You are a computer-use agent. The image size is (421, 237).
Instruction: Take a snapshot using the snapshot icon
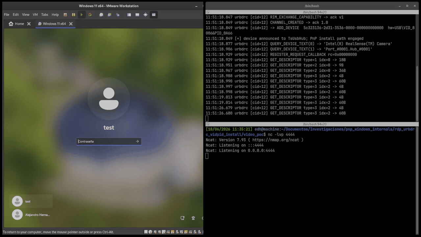[101, 14]
